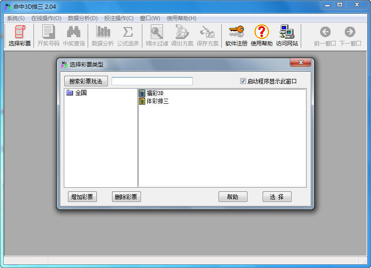Click the 开奖号码 toolbar icon

point(49,35)
